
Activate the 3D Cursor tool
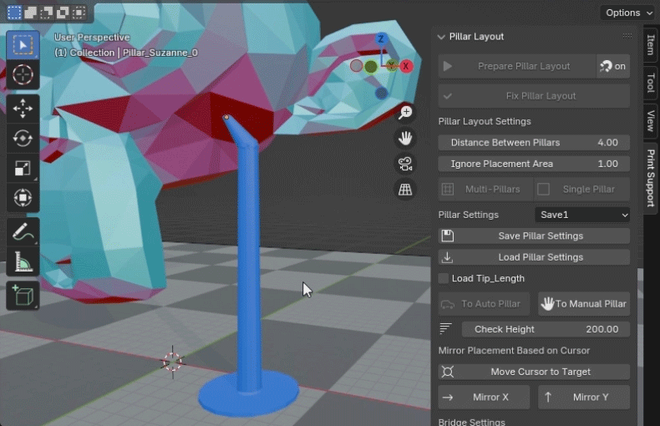23,75
